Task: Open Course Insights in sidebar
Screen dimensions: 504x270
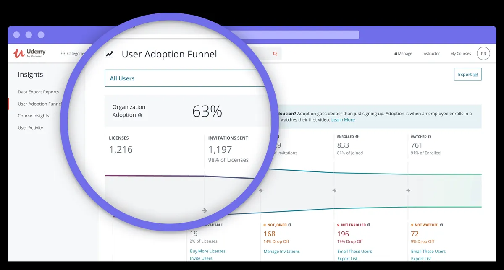Action: (x=33, y=116)
